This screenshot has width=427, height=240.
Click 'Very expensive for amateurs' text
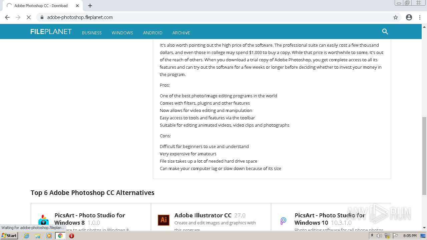[188, 154]
